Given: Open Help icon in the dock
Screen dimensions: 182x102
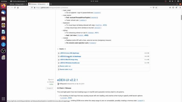Looking at the screenshot, I should pos(3,44).
